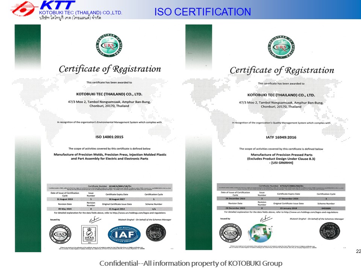Select the URS globe logo atop the ISO 14001 certificate
The height and width of the screenshot is (271, 361).
(x=109, y=46)
